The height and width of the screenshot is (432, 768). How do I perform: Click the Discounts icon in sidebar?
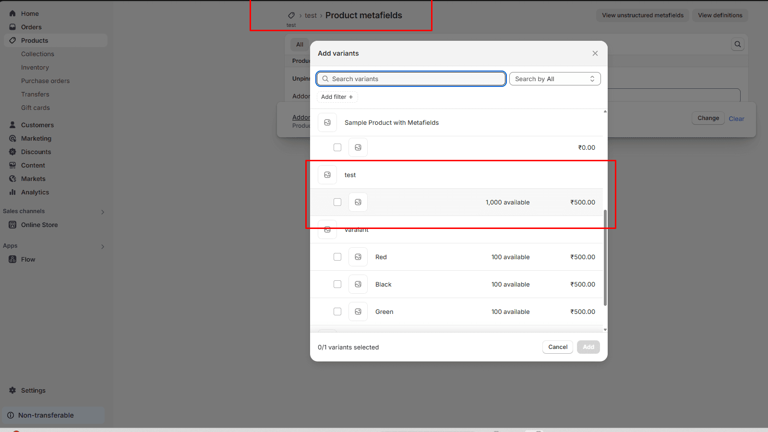click(x=12, y=152)
